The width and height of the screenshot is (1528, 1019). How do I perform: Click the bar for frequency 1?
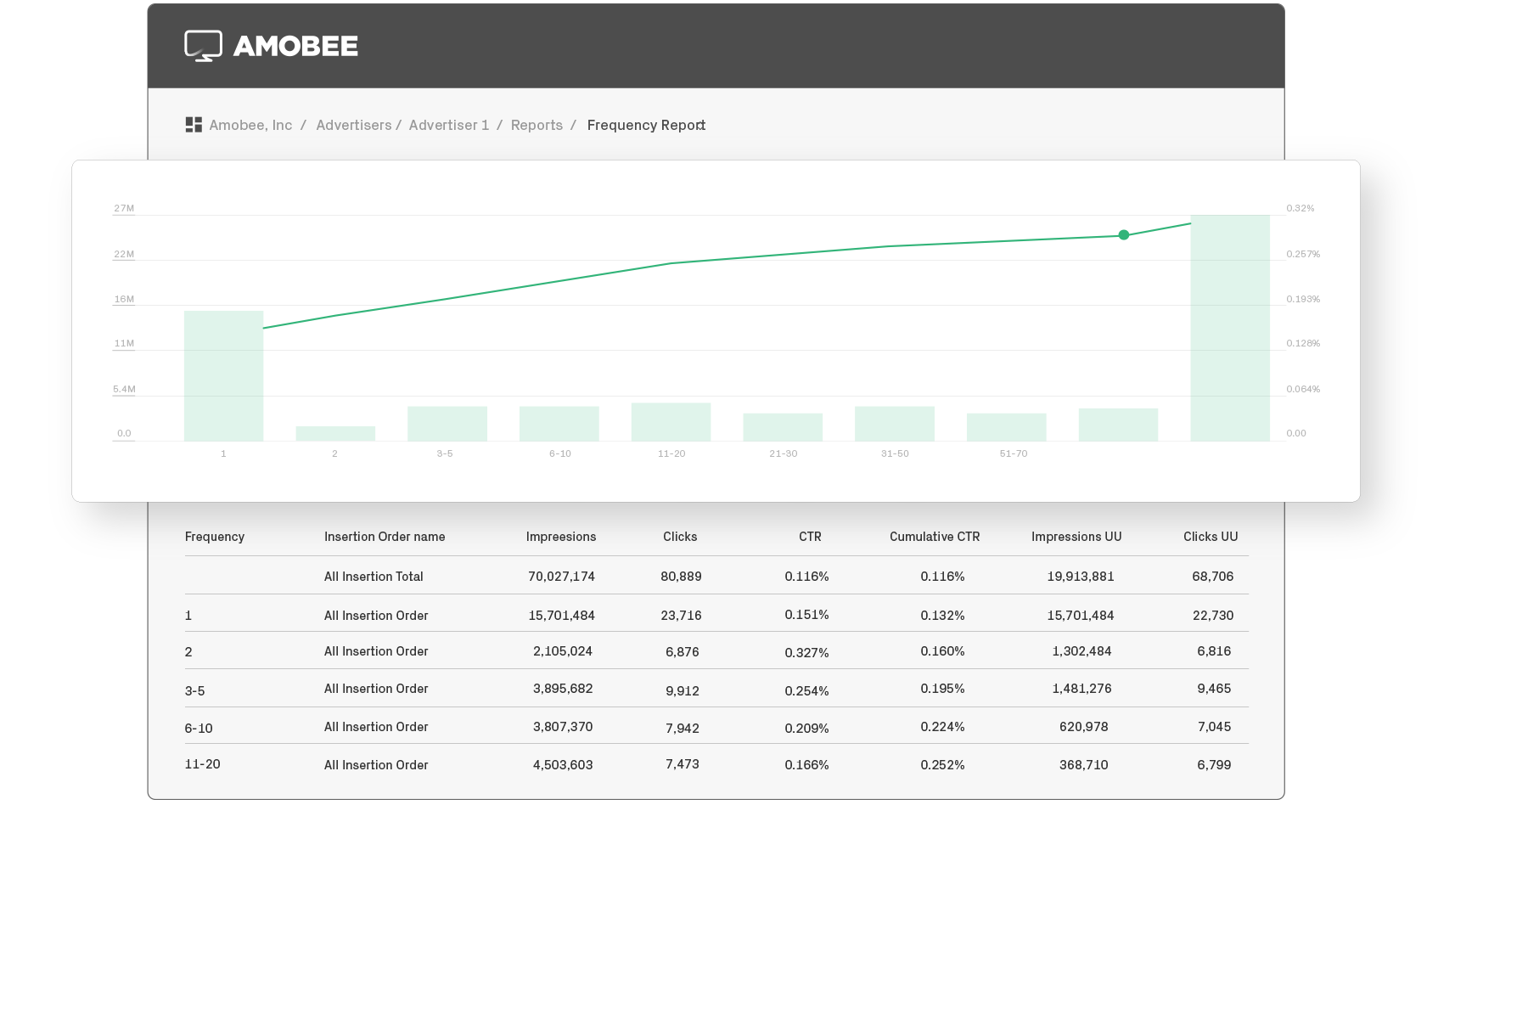[223, 376]
